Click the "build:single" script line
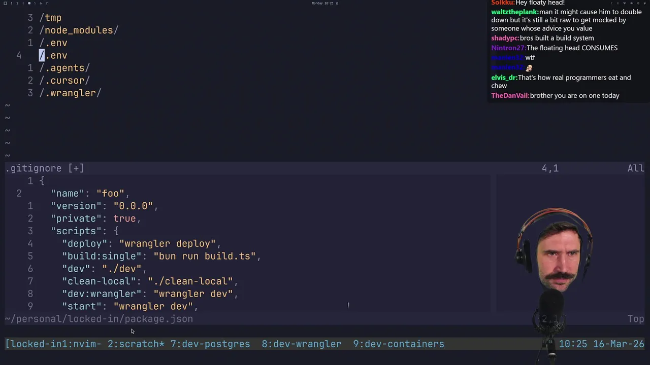 click(161, 256)
